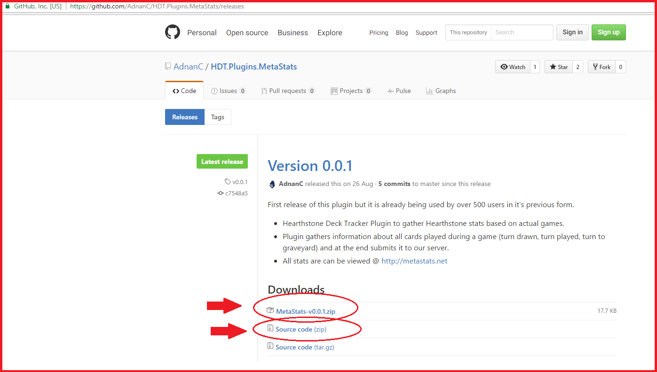Open the forks count 0
The image size is (657, 372).
(x=621, y=67)
